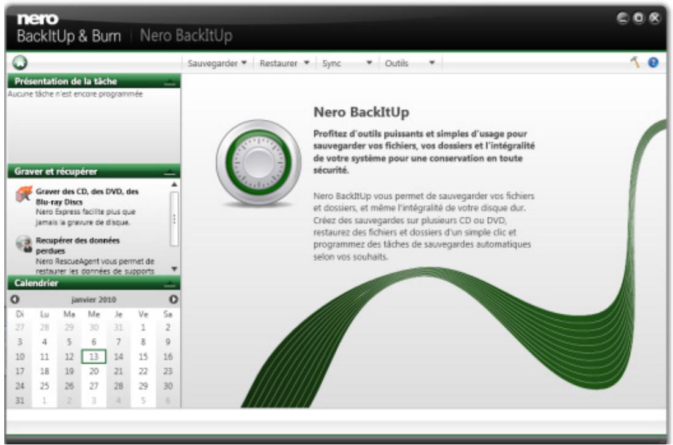Screen dimensions: 673x445
Task: Open the Sauvegarder dropdown menu
Action: click(x=217, y=63)
